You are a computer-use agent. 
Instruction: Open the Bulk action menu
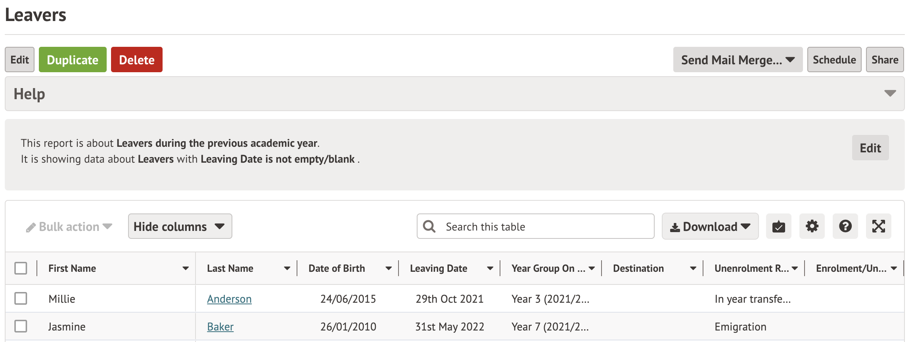[69, 227]
